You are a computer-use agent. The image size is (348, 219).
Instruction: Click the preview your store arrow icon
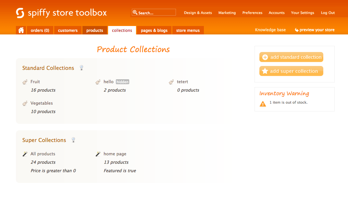pyautogui.click(x=296, y=30)
